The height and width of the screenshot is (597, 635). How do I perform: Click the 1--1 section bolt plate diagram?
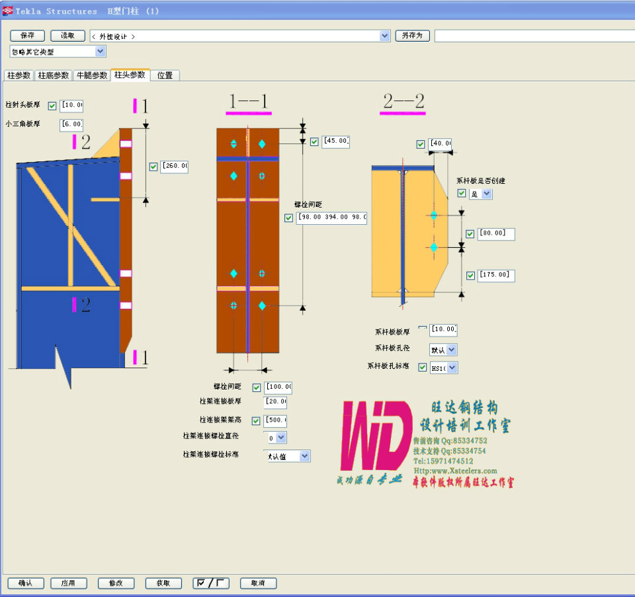pos(248,241)
